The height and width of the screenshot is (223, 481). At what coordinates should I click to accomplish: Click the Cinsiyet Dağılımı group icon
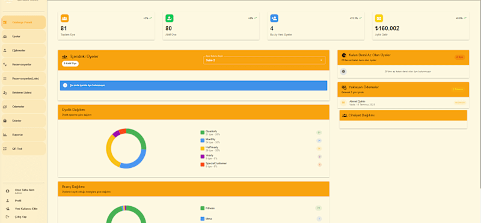click(345, 115)
